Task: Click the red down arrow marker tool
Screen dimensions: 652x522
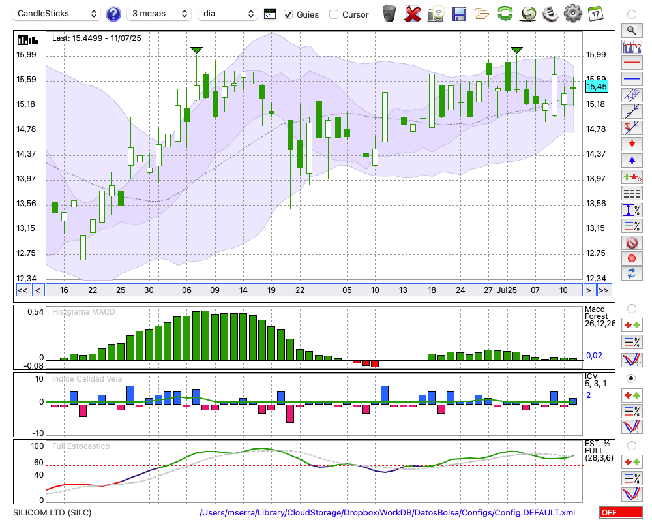Action: tap(632, 144)
